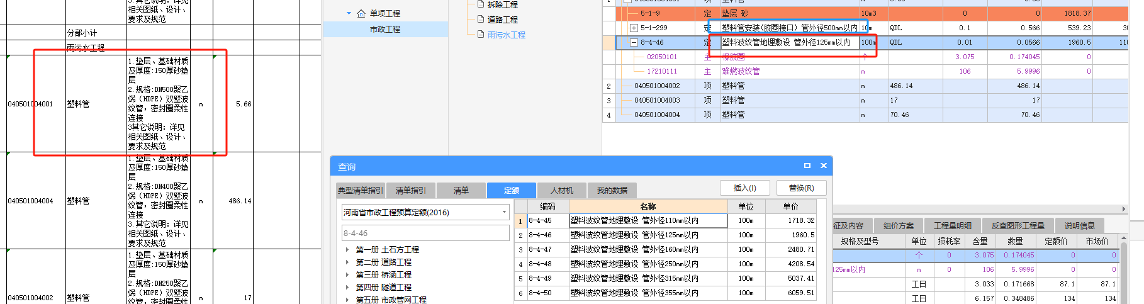Screen dimensions: 1144x304
Task: Click 市场价 column header
Action: click(x=1097, y=241)
